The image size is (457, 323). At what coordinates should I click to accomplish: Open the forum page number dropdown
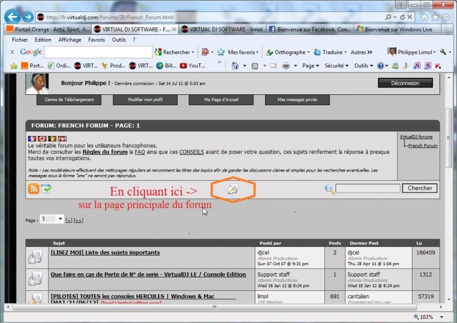[52, 219]
